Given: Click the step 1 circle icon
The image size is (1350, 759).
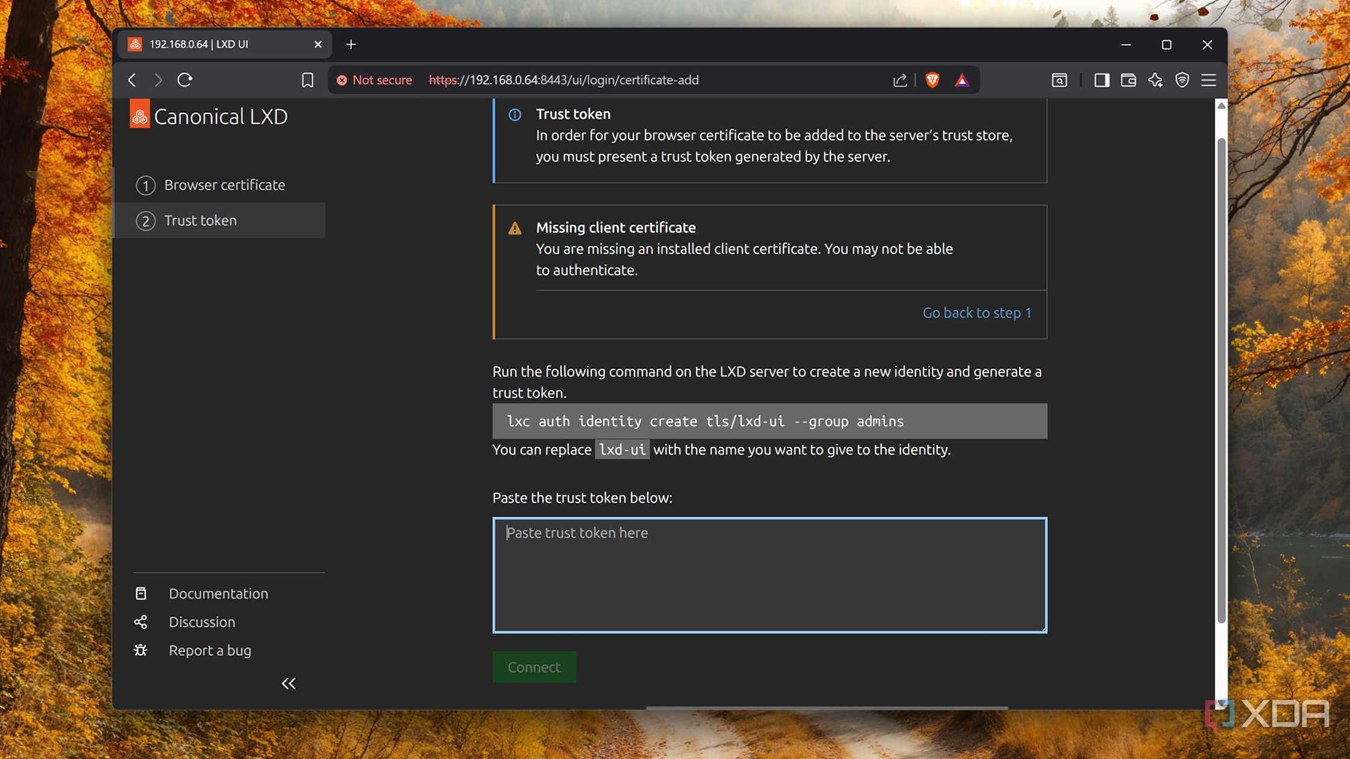Looking at the screenshot, I should [x=146, y=186].
